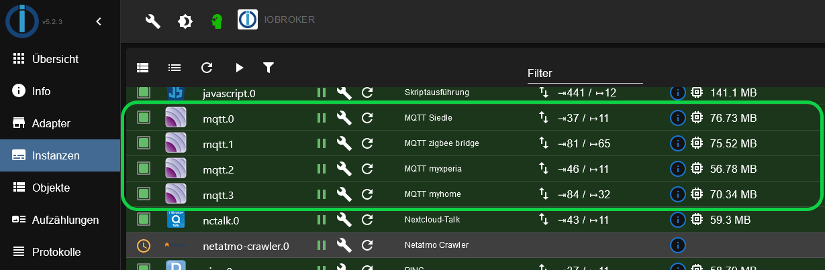Click the theme brightness icon in the header
825x270 pixels.
pos(184,21)
